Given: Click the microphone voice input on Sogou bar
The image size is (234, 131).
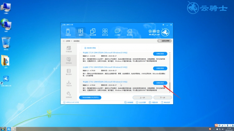Looking at the screenshot, I should 228,125.
